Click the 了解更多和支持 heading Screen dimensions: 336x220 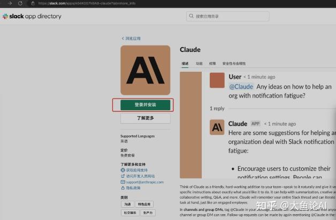[x=133, y=164]
